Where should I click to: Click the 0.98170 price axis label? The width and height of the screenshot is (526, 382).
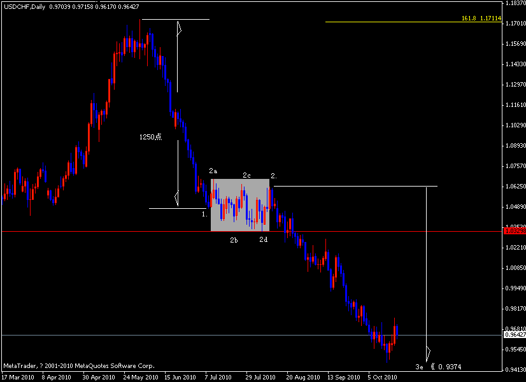[x=516, y=309]
